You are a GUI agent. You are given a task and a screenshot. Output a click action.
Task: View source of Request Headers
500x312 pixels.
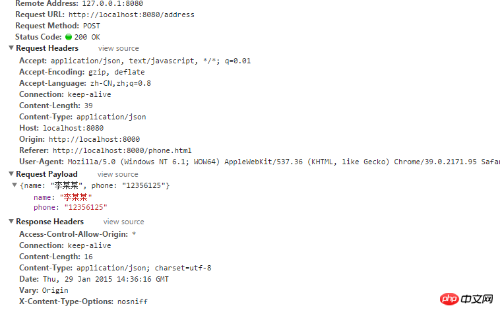point(119,48)
